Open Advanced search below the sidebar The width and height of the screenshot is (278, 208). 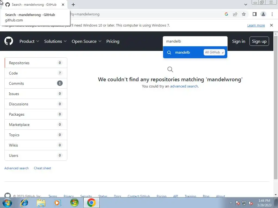tap(17, 168)
